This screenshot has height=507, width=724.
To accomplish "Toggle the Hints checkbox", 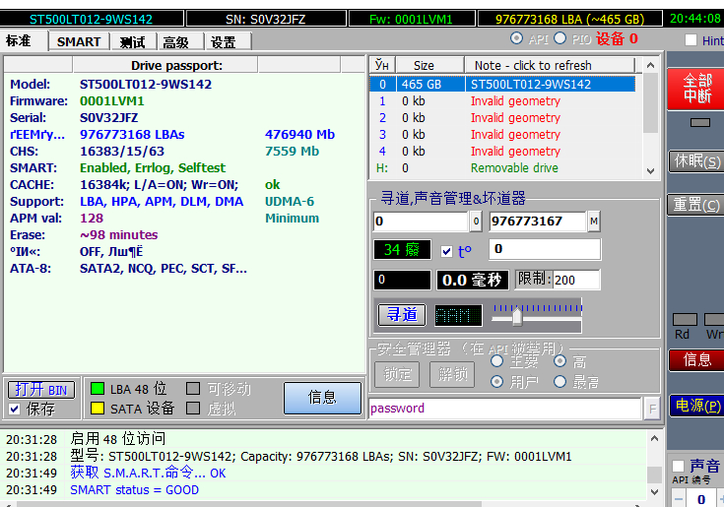I will click(x=691, y=40).
